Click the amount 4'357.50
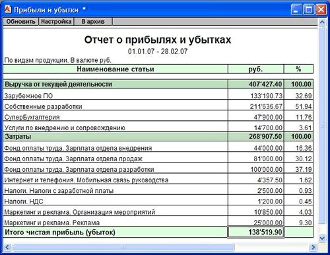 (270, 180)
